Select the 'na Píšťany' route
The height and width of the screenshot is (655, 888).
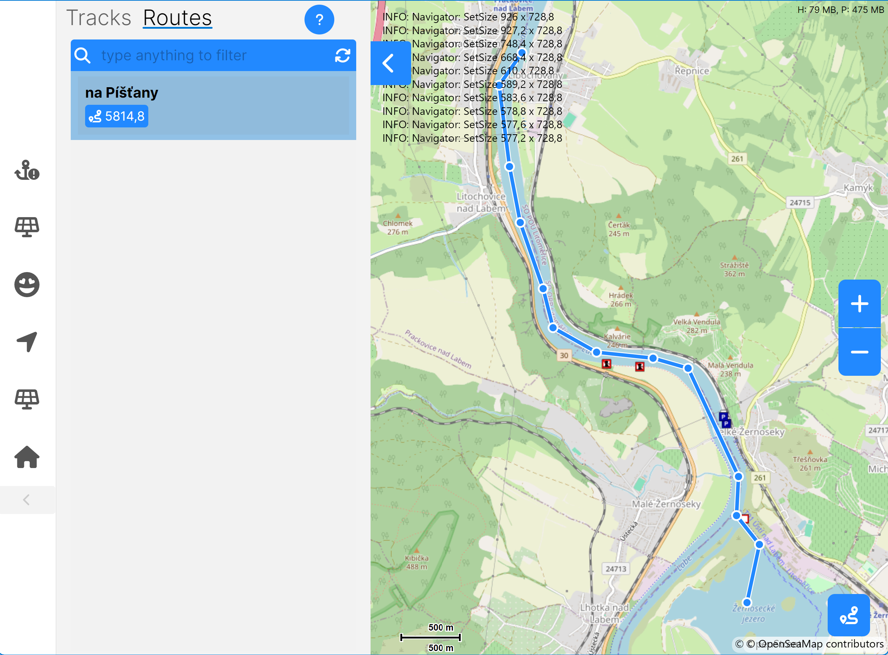coord(213,106)
